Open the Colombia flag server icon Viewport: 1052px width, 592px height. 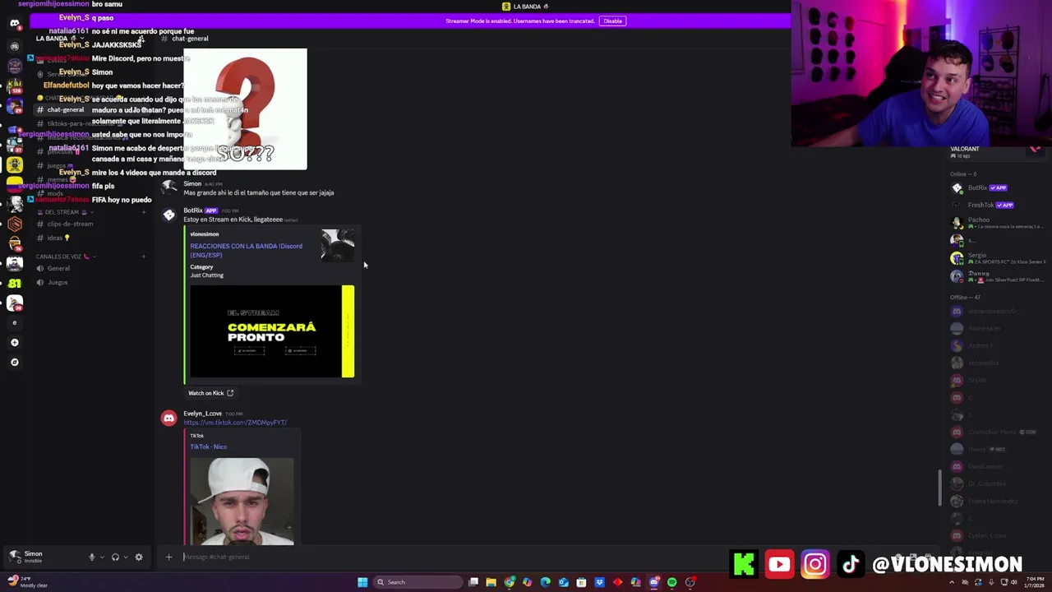(x=15, y=186)
